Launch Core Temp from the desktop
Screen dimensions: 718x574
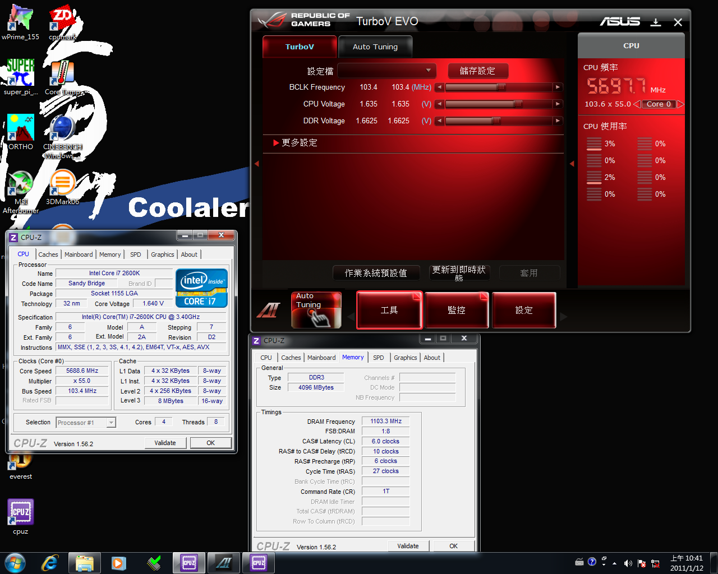[62, 77]
